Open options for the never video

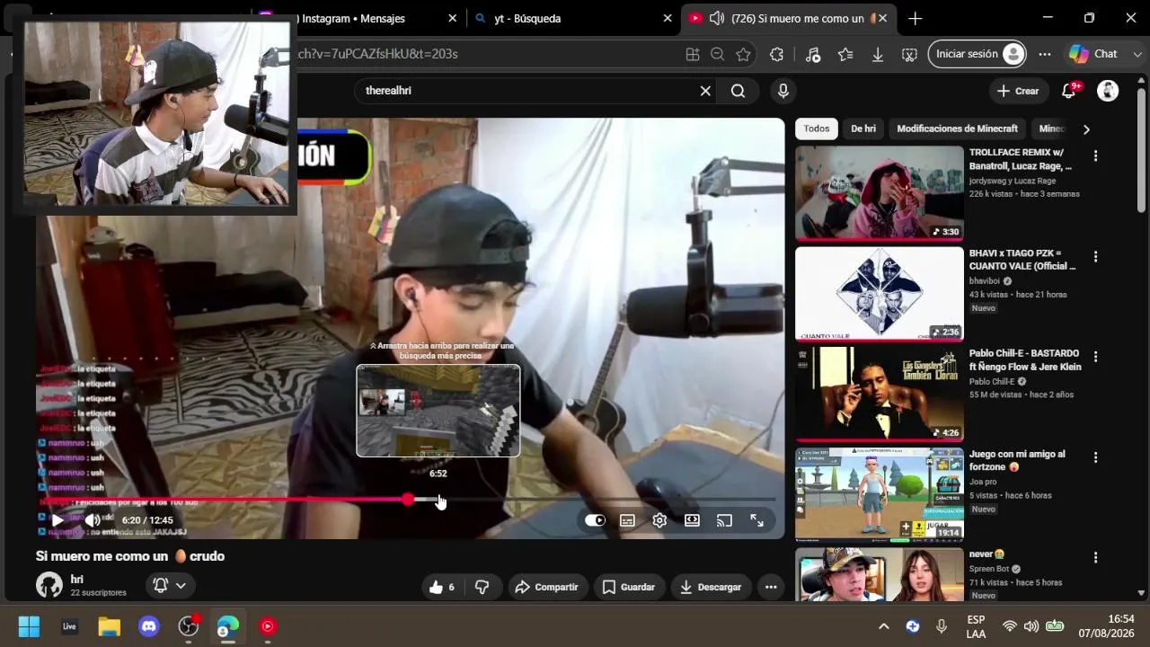(x=1095, y=558)
